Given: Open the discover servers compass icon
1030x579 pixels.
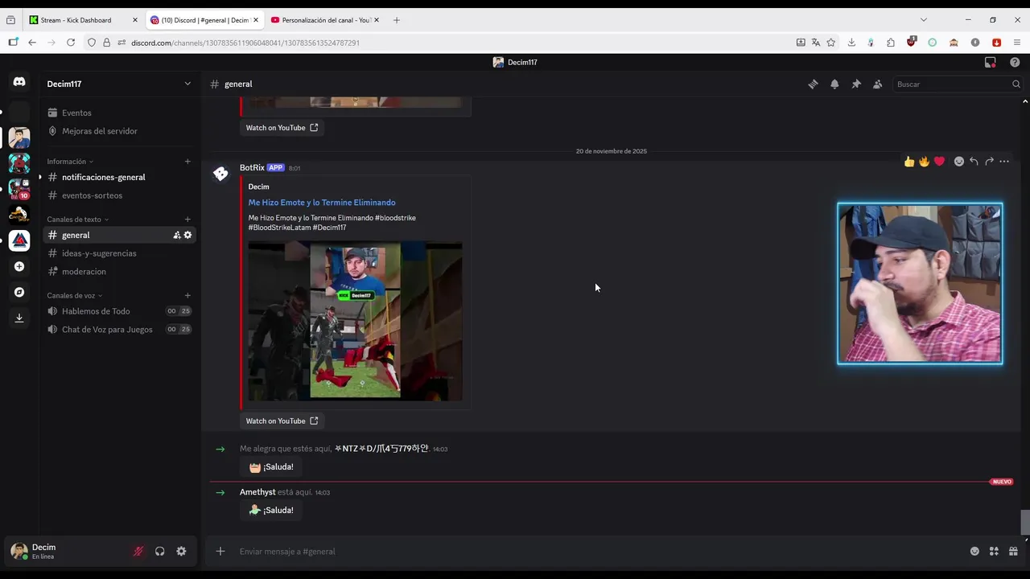Looking at the screenshot, I should [x=19, y=292].
